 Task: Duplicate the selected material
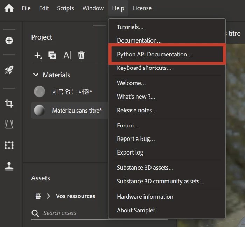52,55
